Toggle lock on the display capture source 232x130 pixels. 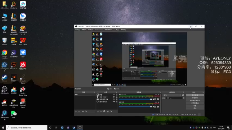pyautogui.click(x=117, y=102)
